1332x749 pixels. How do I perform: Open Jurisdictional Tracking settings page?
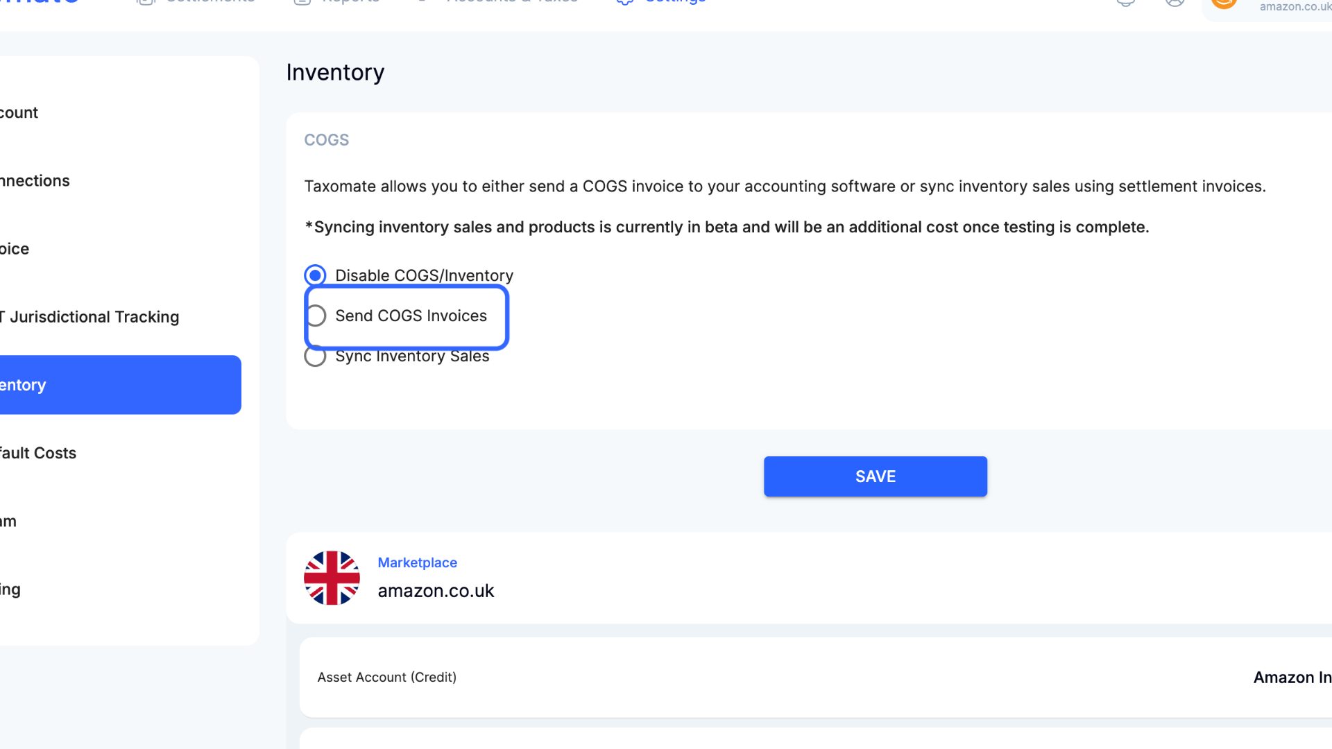(90, 317)
